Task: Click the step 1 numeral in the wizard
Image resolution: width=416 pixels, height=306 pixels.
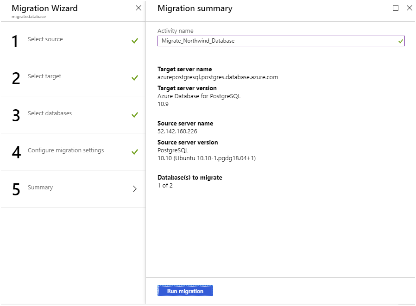Action: pos(15,41)
